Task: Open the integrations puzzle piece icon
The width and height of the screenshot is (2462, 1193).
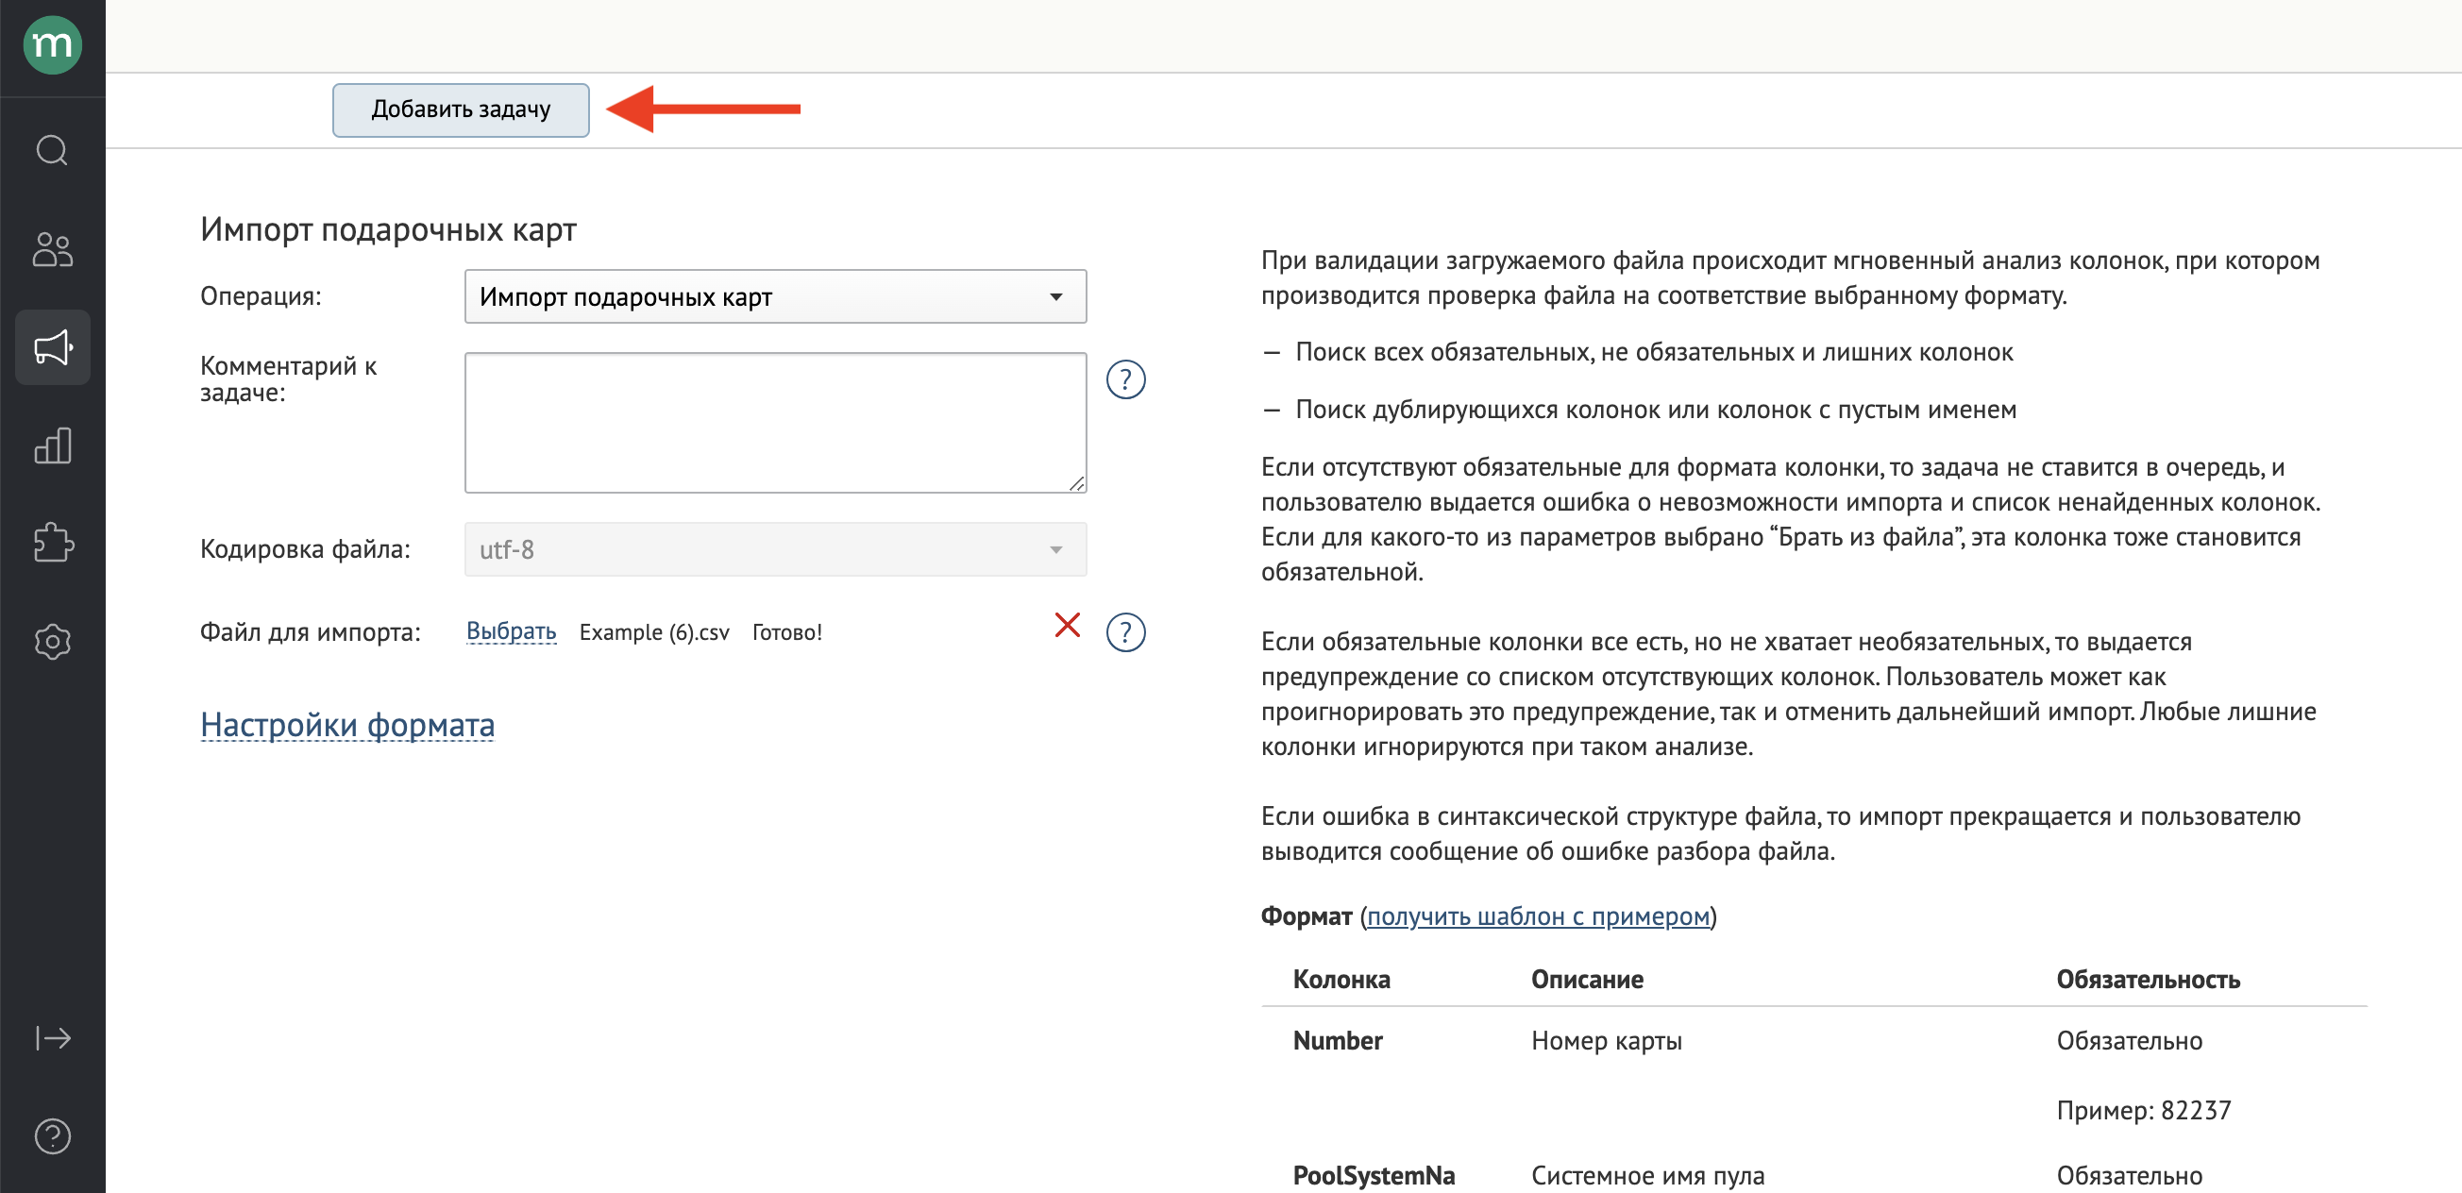Action: [x=53, y=543]
